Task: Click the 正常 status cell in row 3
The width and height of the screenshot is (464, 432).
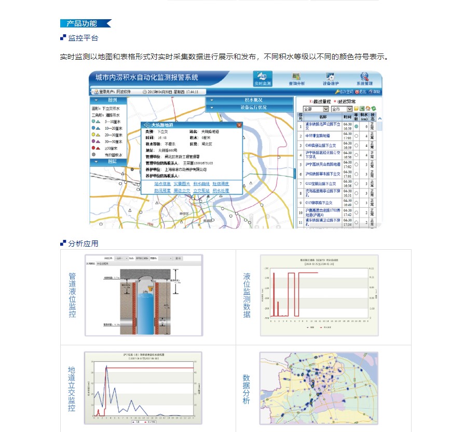Action: (x=372, y=145)
